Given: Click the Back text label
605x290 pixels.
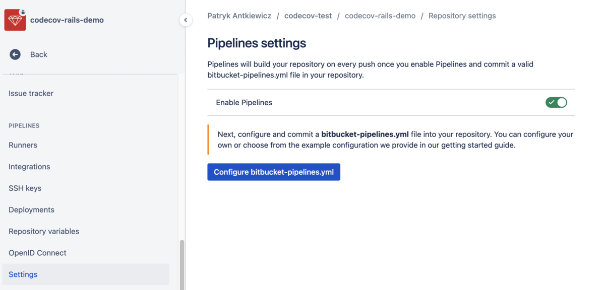Looking at the screenshot, I should 38,54.
